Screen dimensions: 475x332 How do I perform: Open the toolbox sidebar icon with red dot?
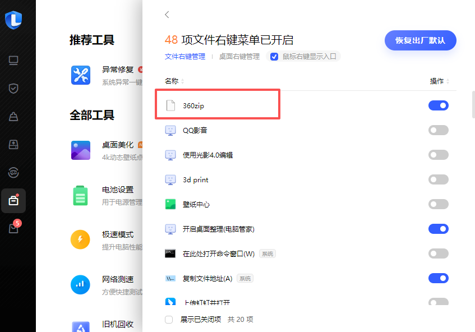pyautogui.click(x=13, y=200)
